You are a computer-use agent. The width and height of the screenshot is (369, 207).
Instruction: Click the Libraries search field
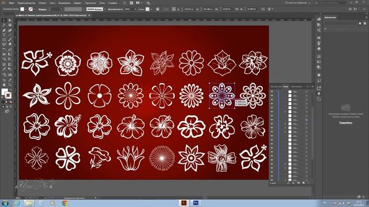(345, 29)
